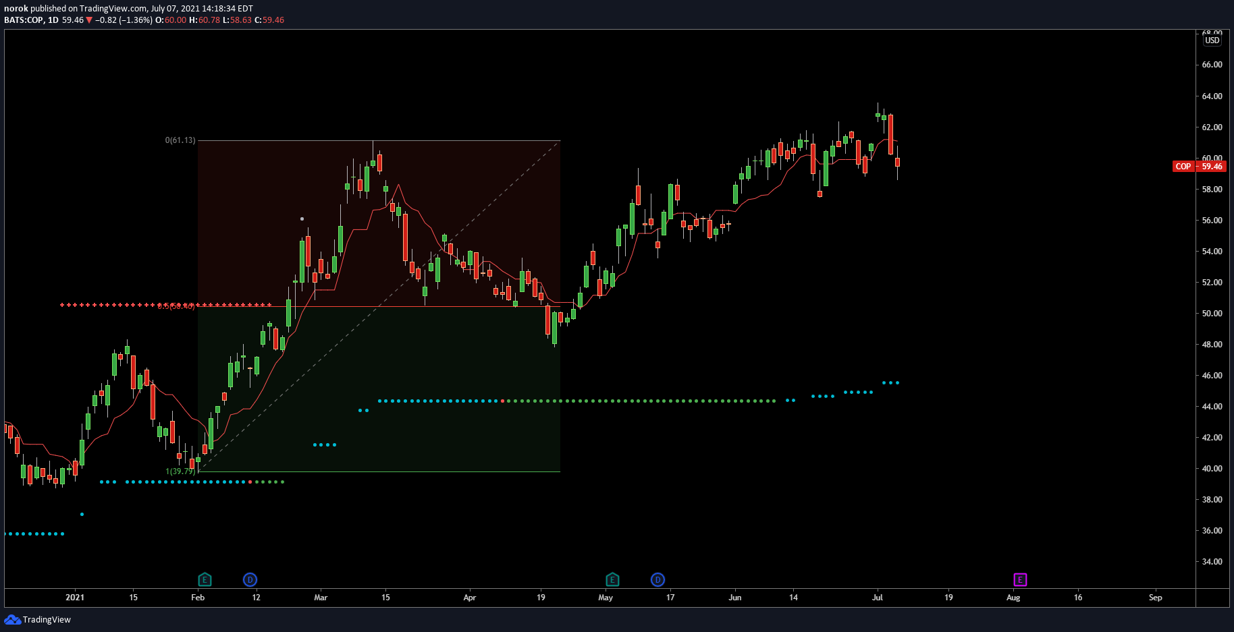Image resolution: width=1234 pixels, height=632 pixels.
Task: Select the Fibonacci 0.5 level label on red line
Action: (176, 306)
